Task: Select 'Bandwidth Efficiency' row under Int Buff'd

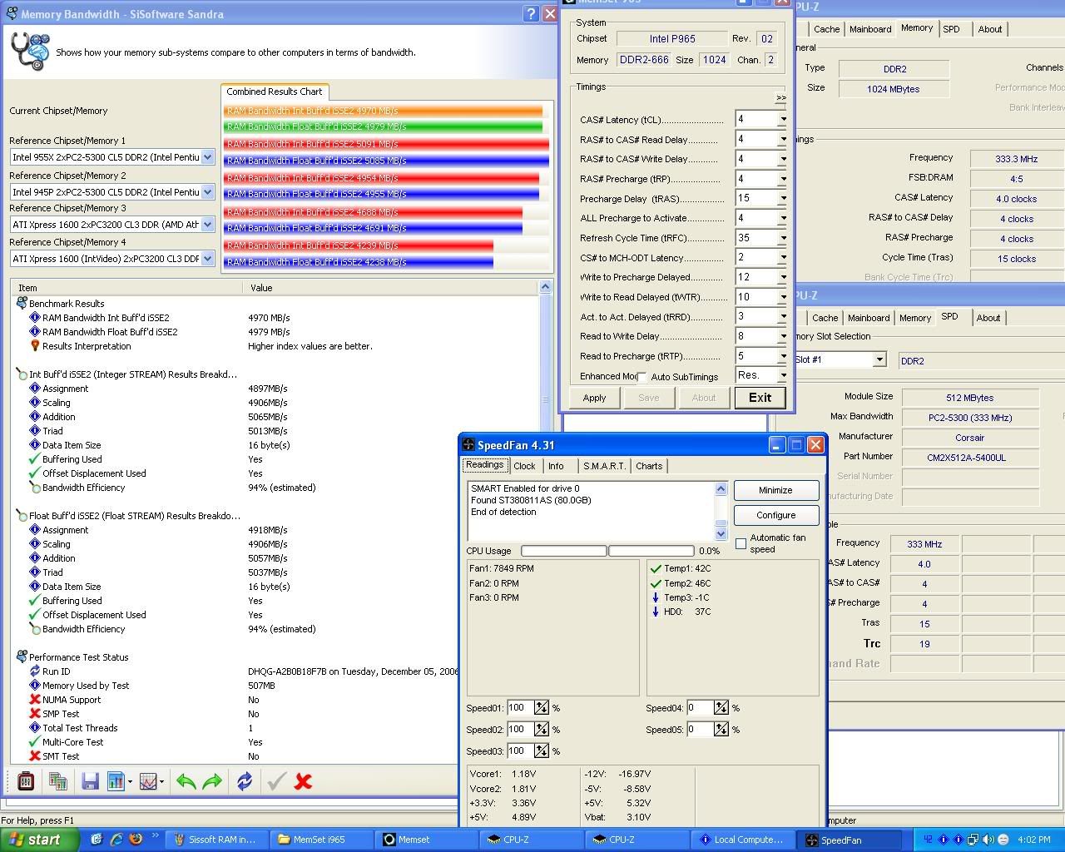Action: (83, 488)
